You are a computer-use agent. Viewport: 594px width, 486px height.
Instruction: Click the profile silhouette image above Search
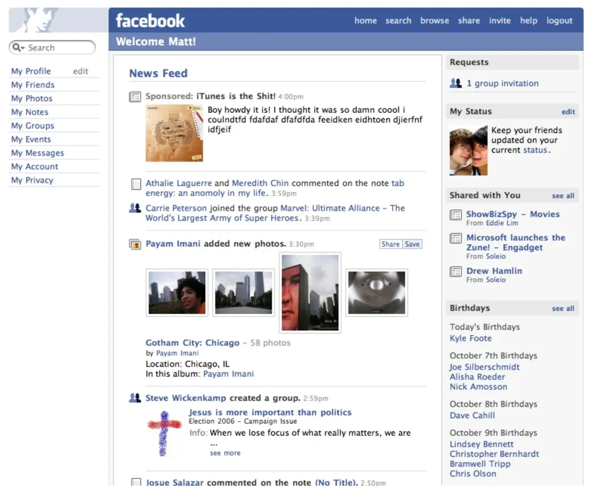tap(58, 20)
